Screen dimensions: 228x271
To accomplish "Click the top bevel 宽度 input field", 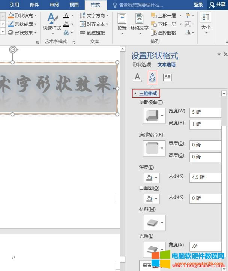I will pos(205,112).
